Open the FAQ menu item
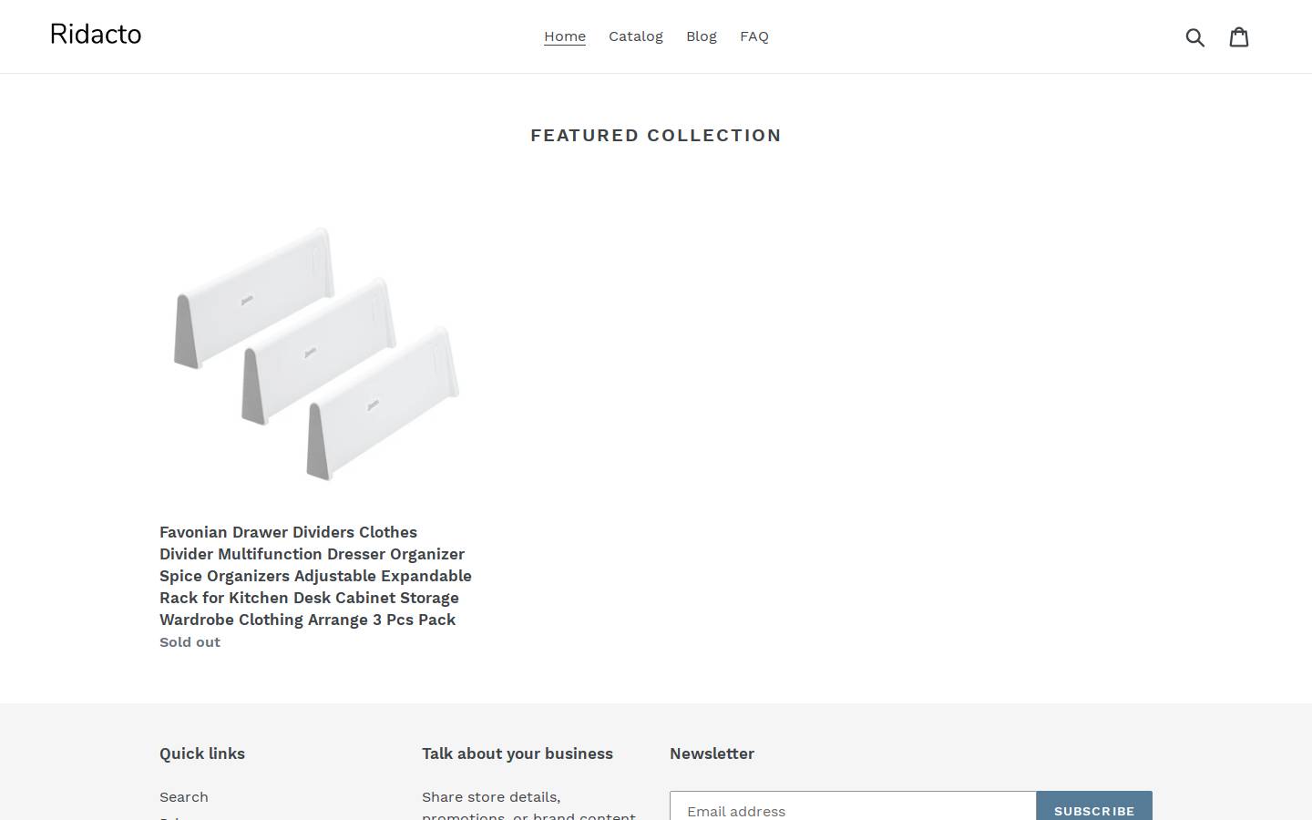The image size is (1312, 820). click(x=754, y=36)
